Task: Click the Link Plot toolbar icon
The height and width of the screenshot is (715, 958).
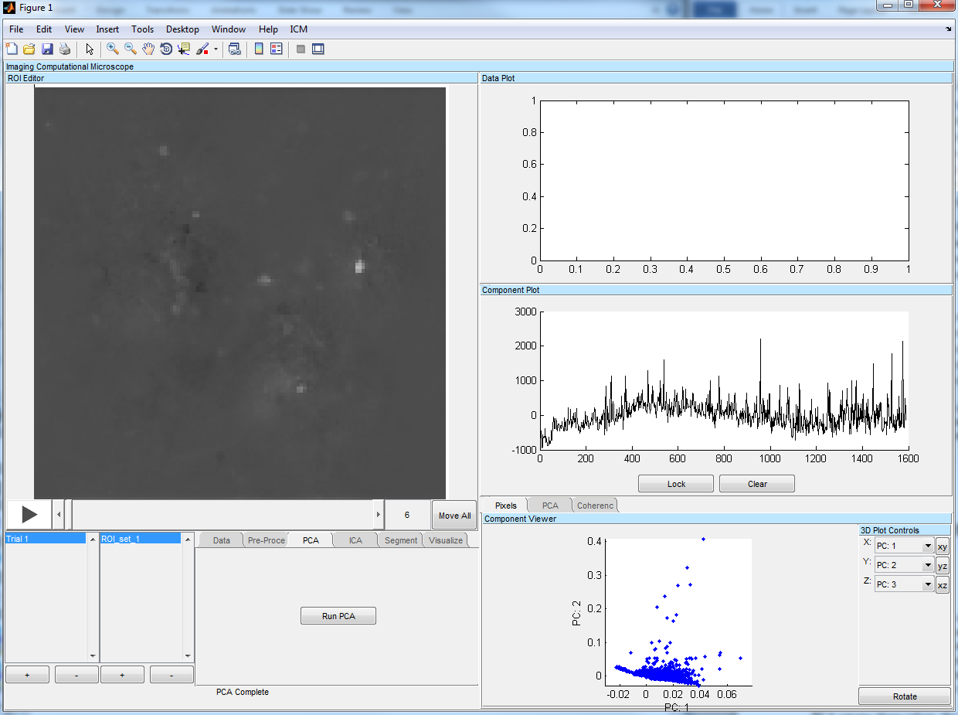Action: (x=235, y=49)
